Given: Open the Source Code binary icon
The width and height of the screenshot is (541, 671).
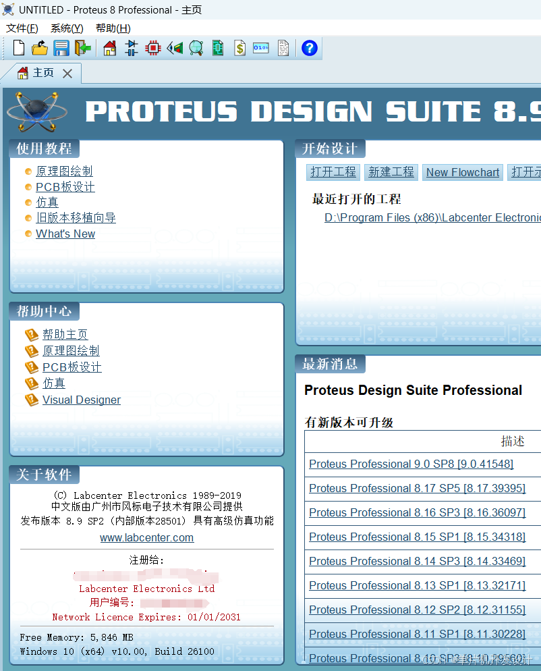Looking at the screenshot, I should (x=261, y=48).
